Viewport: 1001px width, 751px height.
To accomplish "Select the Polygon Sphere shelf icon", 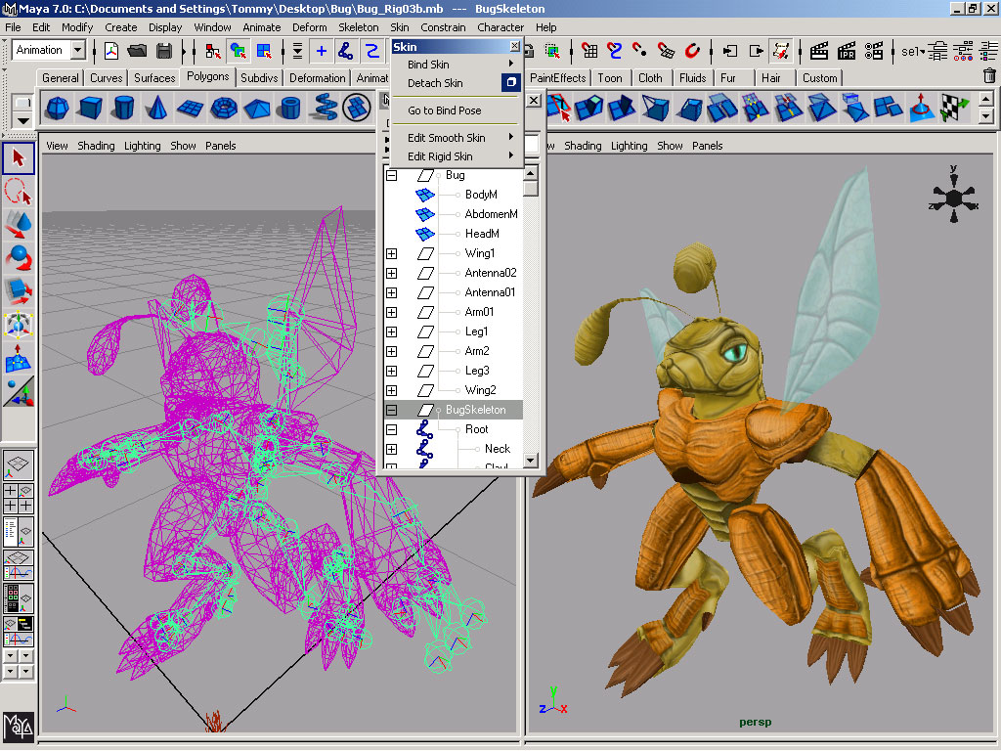I will [x=57, y=109].
